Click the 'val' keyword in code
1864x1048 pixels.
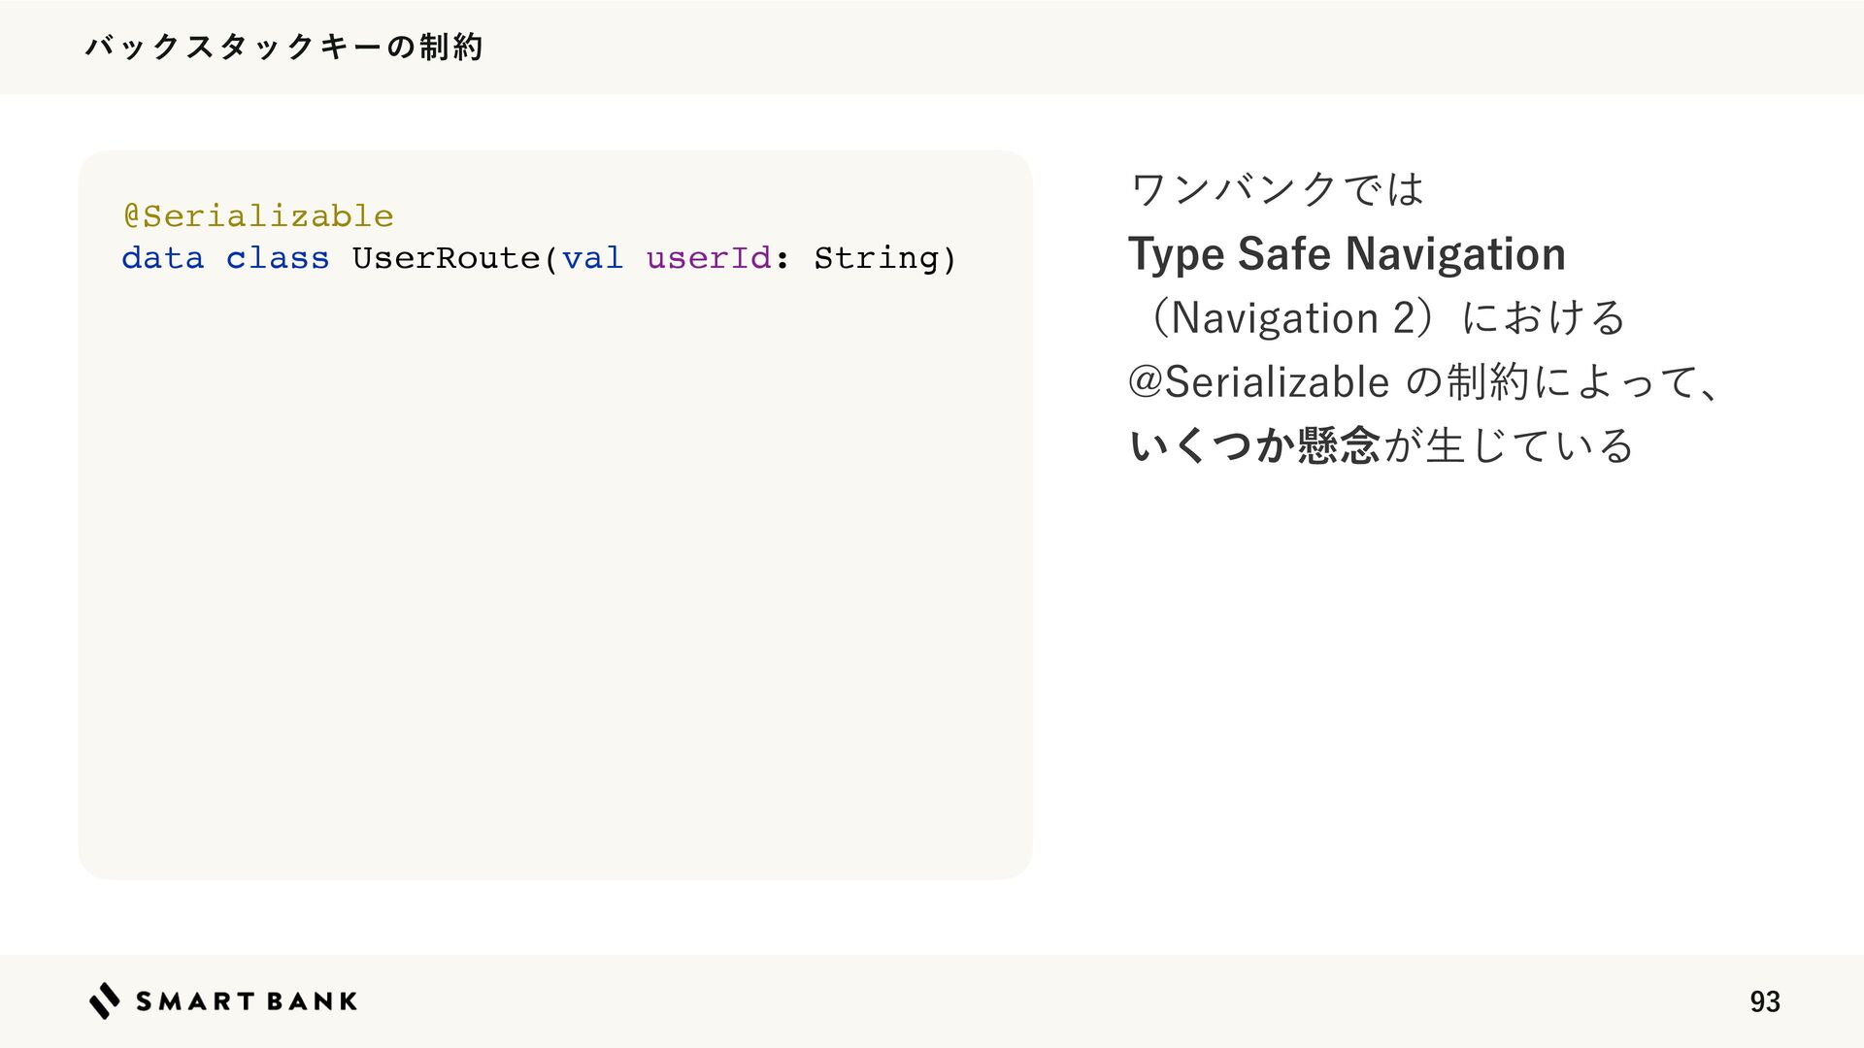[x=592, y=258]
